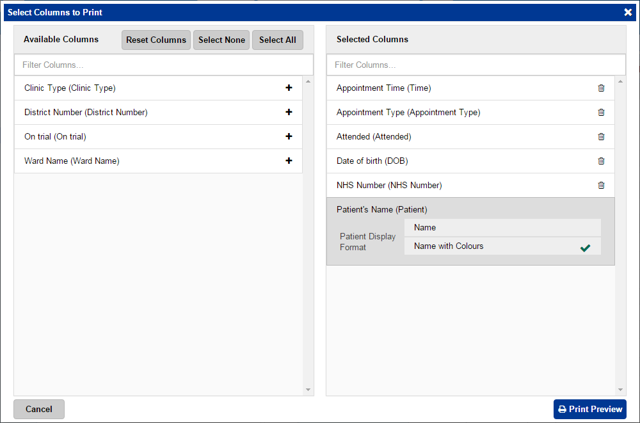The height and width of the screenshot is (423, 640).
Task: Delete Appointment Type from selected columns
Action: (601, 113)
